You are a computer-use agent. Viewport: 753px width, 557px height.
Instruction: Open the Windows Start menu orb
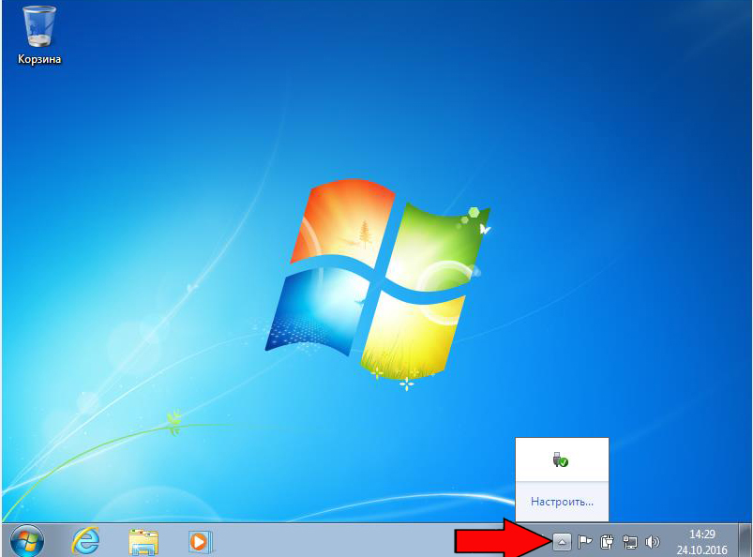tap(27, 541)
